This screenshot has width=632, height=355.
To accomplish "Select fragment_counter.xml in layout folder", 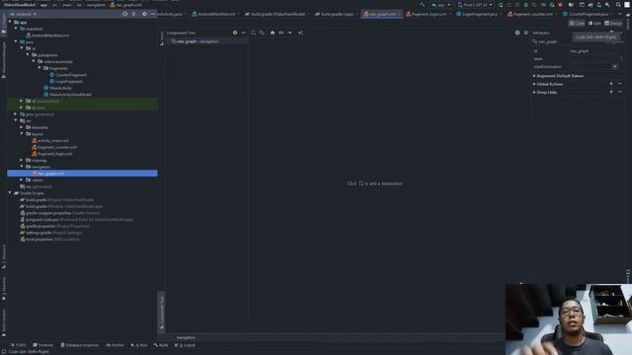I will [x=57, y=147].
